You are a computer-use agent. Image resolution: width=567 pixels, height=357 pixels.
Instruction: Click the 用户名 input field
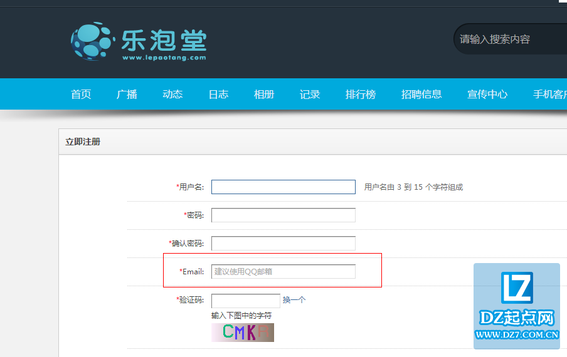tap(283, 187)
